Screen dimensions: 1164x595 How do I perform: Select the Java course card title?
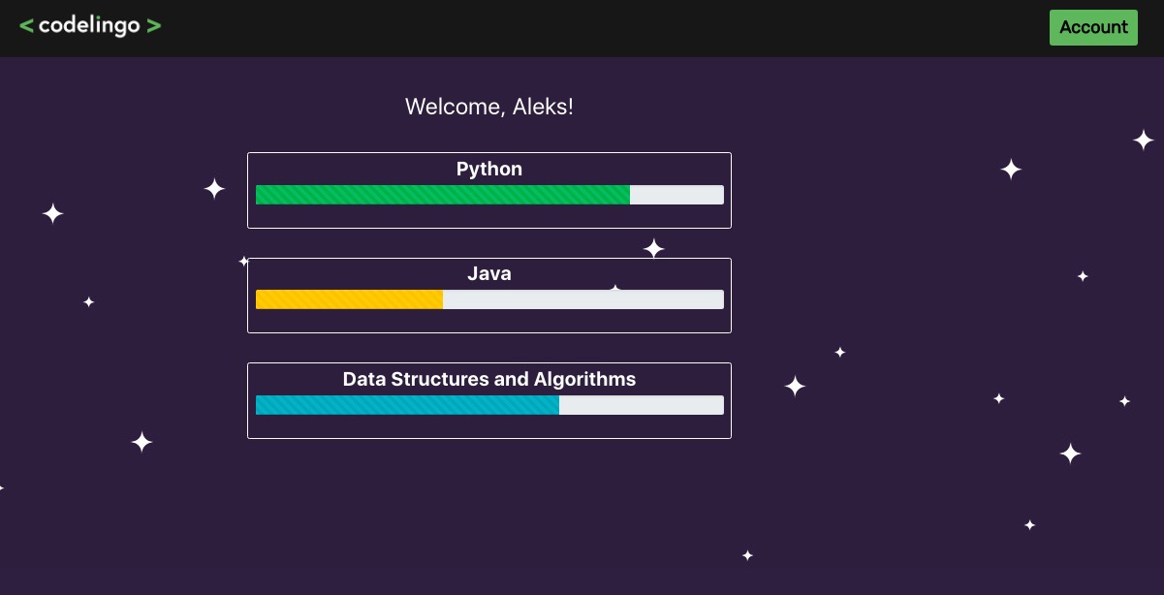point(489,274)
